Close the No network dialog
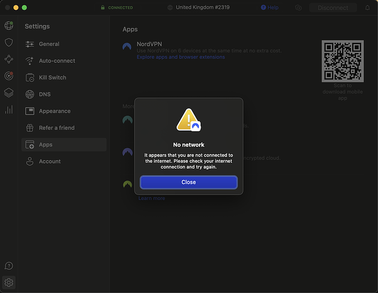The image size is (378, 293). coord(188,182)
